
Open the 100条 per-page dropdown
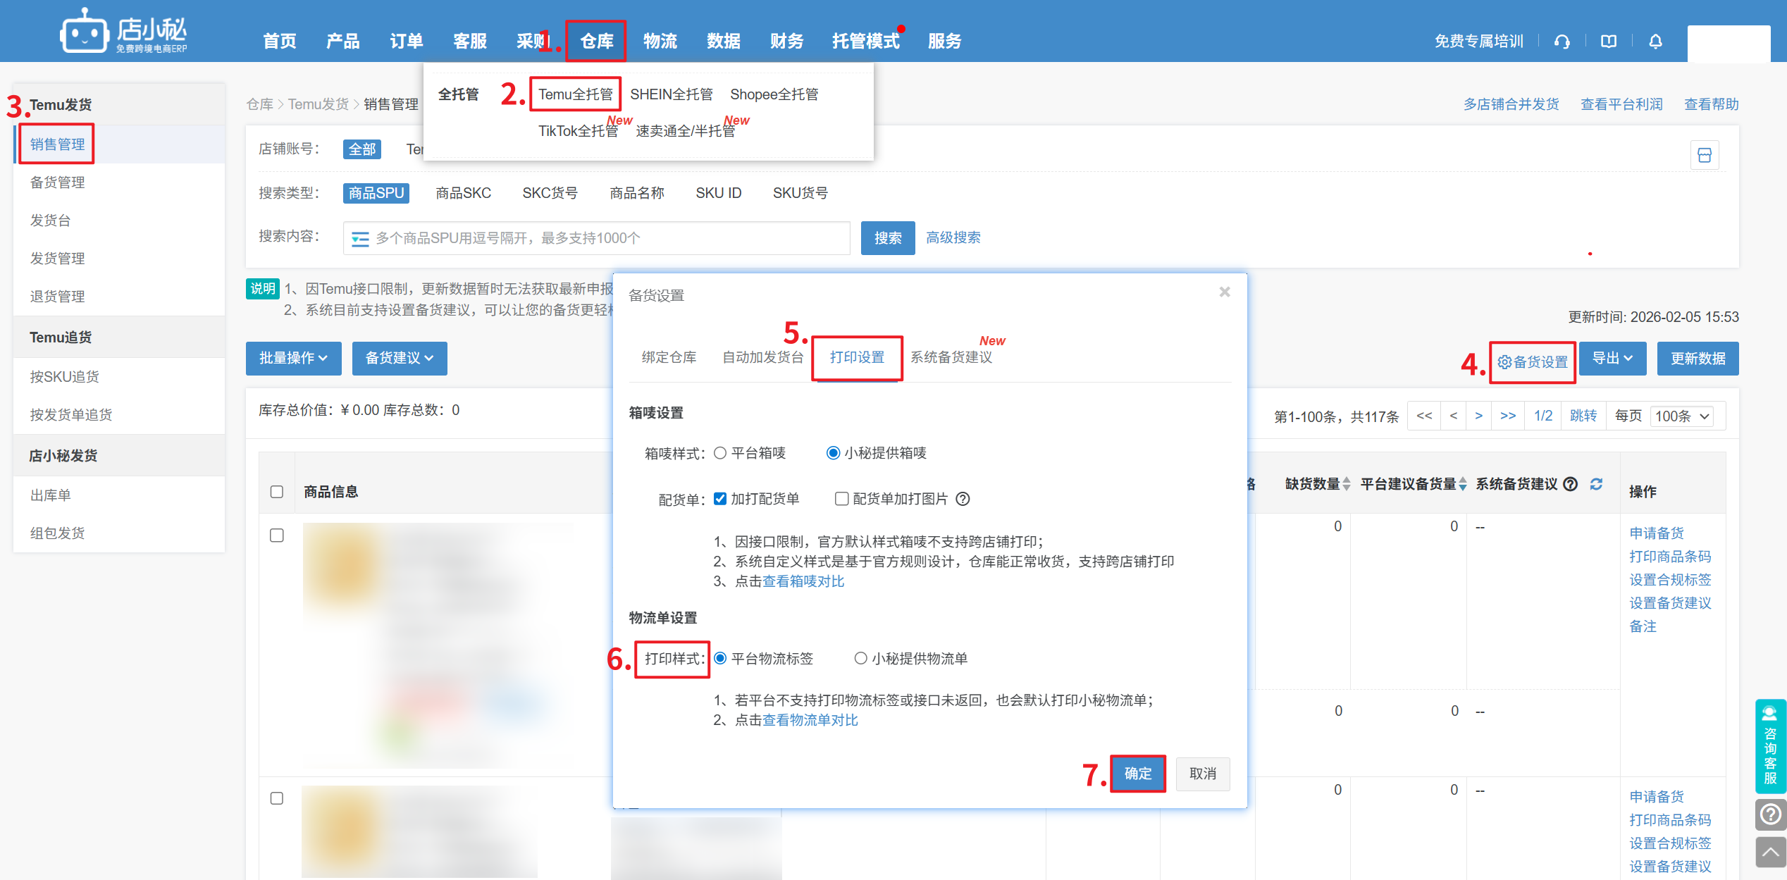[x=1683, y=416]
